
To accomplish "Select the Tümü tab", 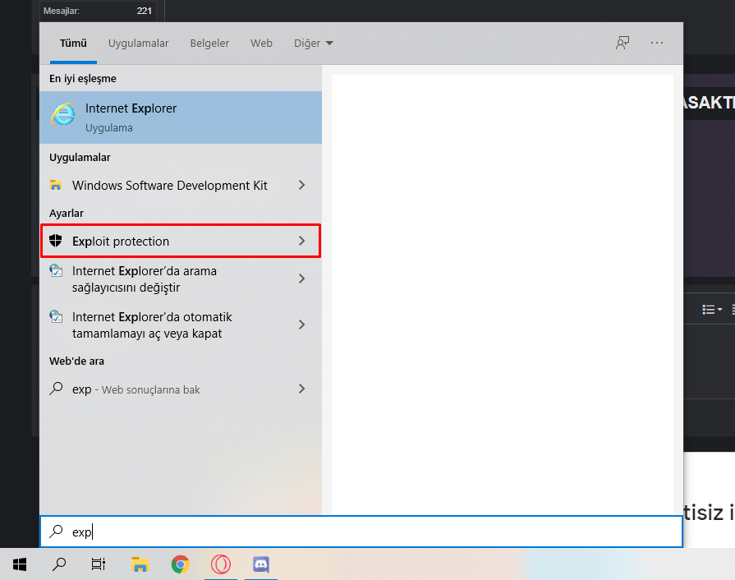I will click(73, 44).
